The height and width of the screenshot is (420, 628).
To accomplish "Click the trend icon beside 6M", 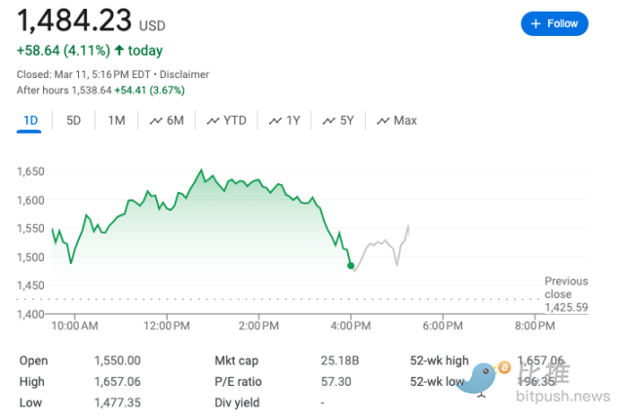I will click(x=156, y=121).
